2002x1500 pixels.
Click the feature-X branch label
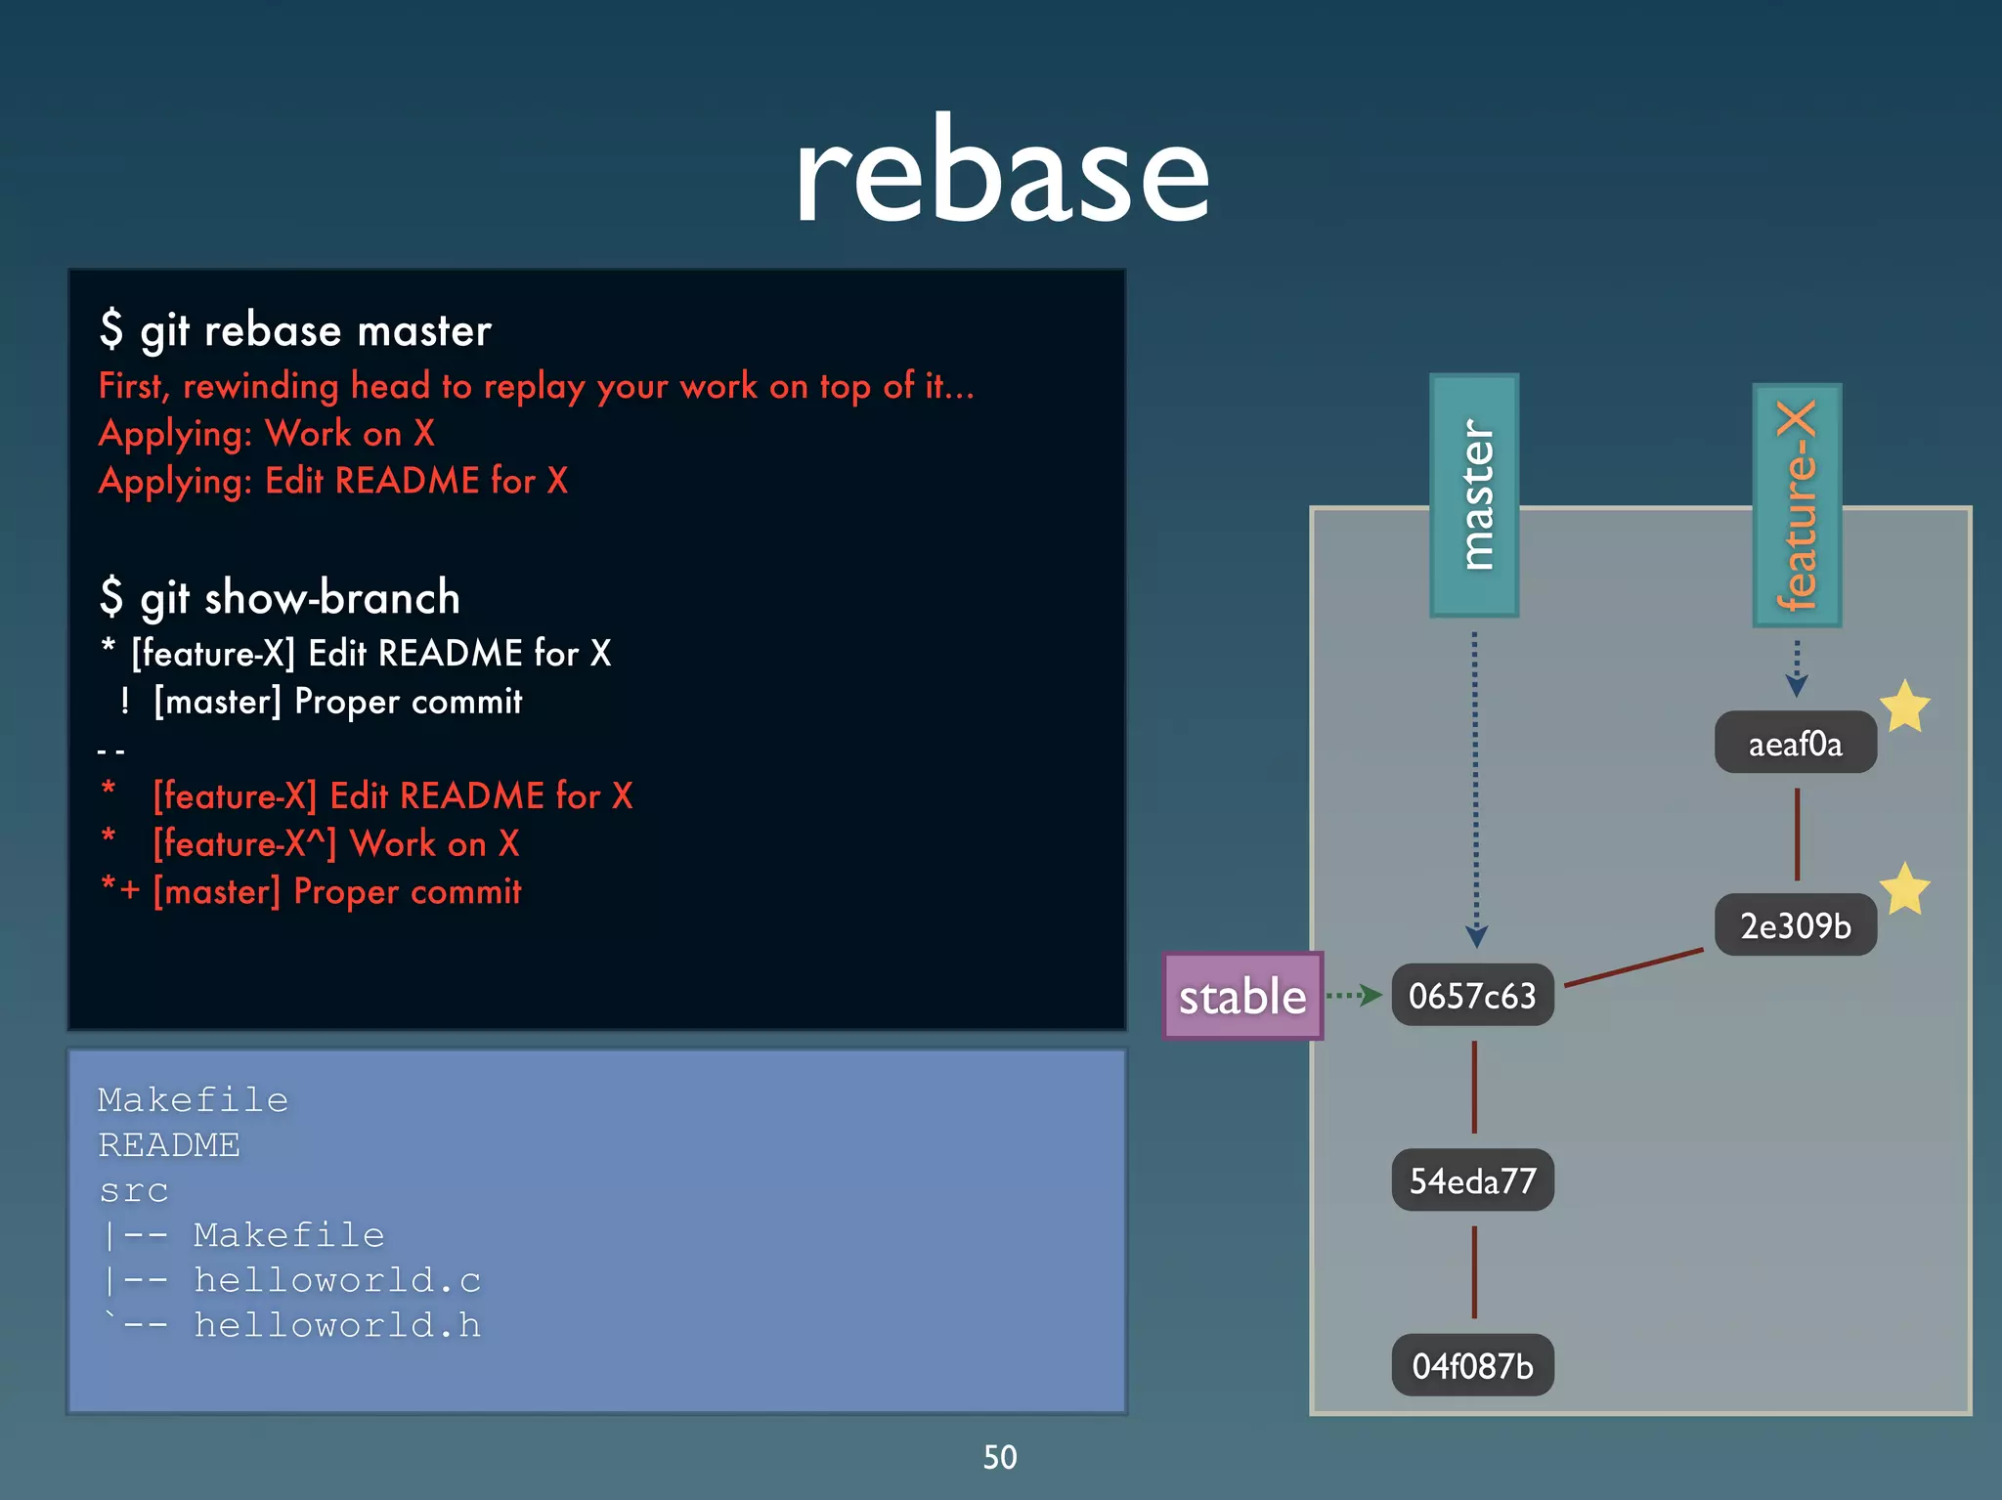pos(1797,505)
